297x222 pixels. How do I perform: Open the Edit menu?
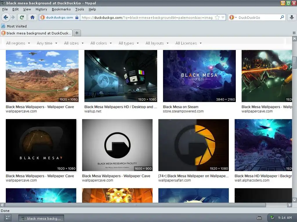pyautogui.click(x=15, y=9)
